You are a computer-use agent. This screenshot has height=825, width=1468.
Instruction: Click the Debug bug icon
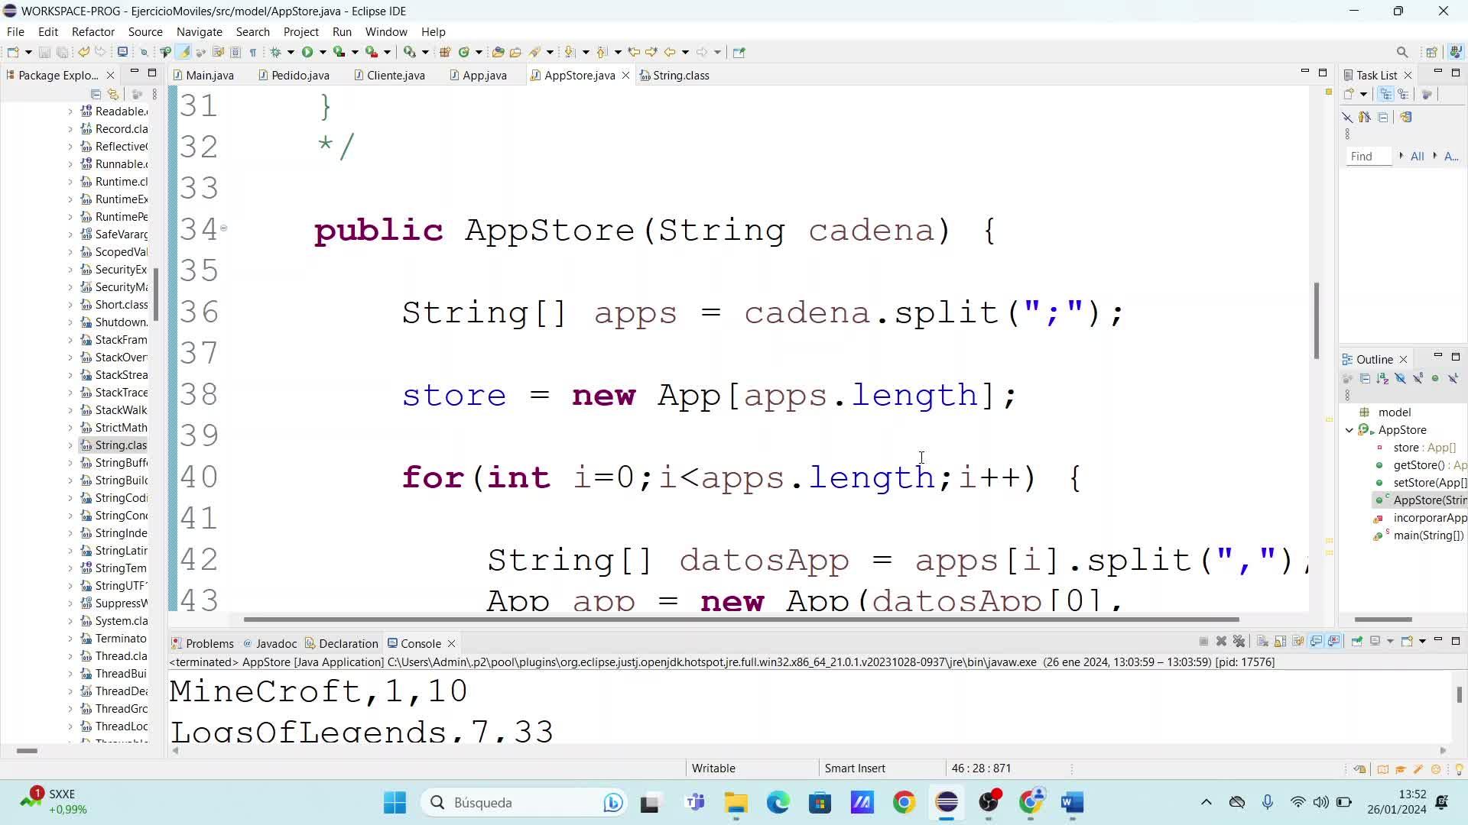pos(276,52)
